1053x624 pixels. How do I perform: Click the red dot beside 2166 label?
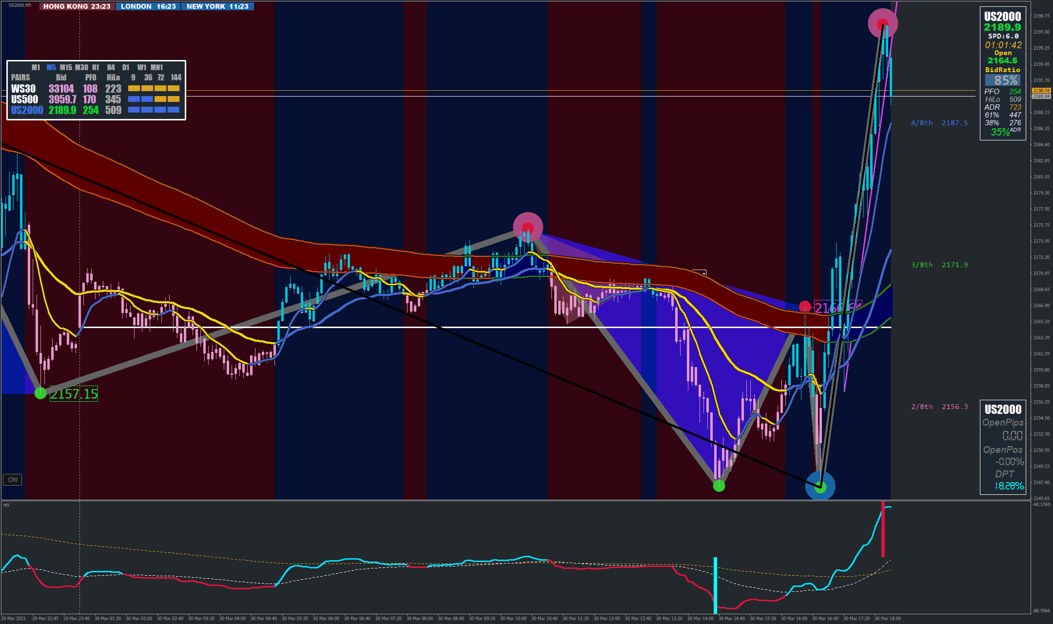805,307
